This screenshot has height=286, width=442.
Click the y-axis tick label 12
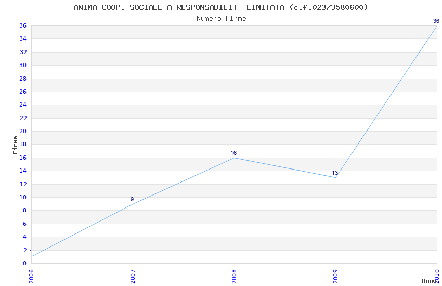pyautogui.click(x=23, y=184)
